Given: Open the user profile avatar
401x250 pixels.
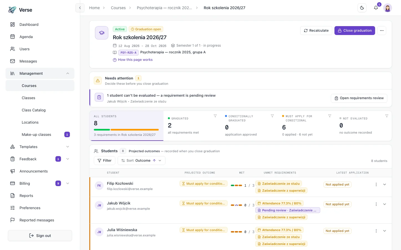Looking at the screenshot, I should point(388,8).
